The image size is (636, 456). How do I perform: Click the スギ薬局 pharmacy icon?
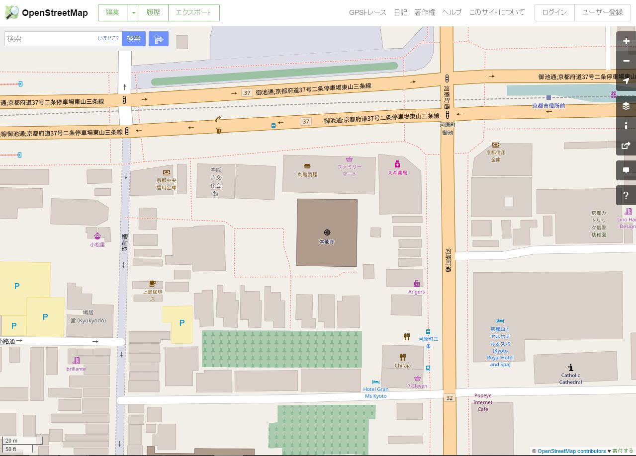point(397,164)
